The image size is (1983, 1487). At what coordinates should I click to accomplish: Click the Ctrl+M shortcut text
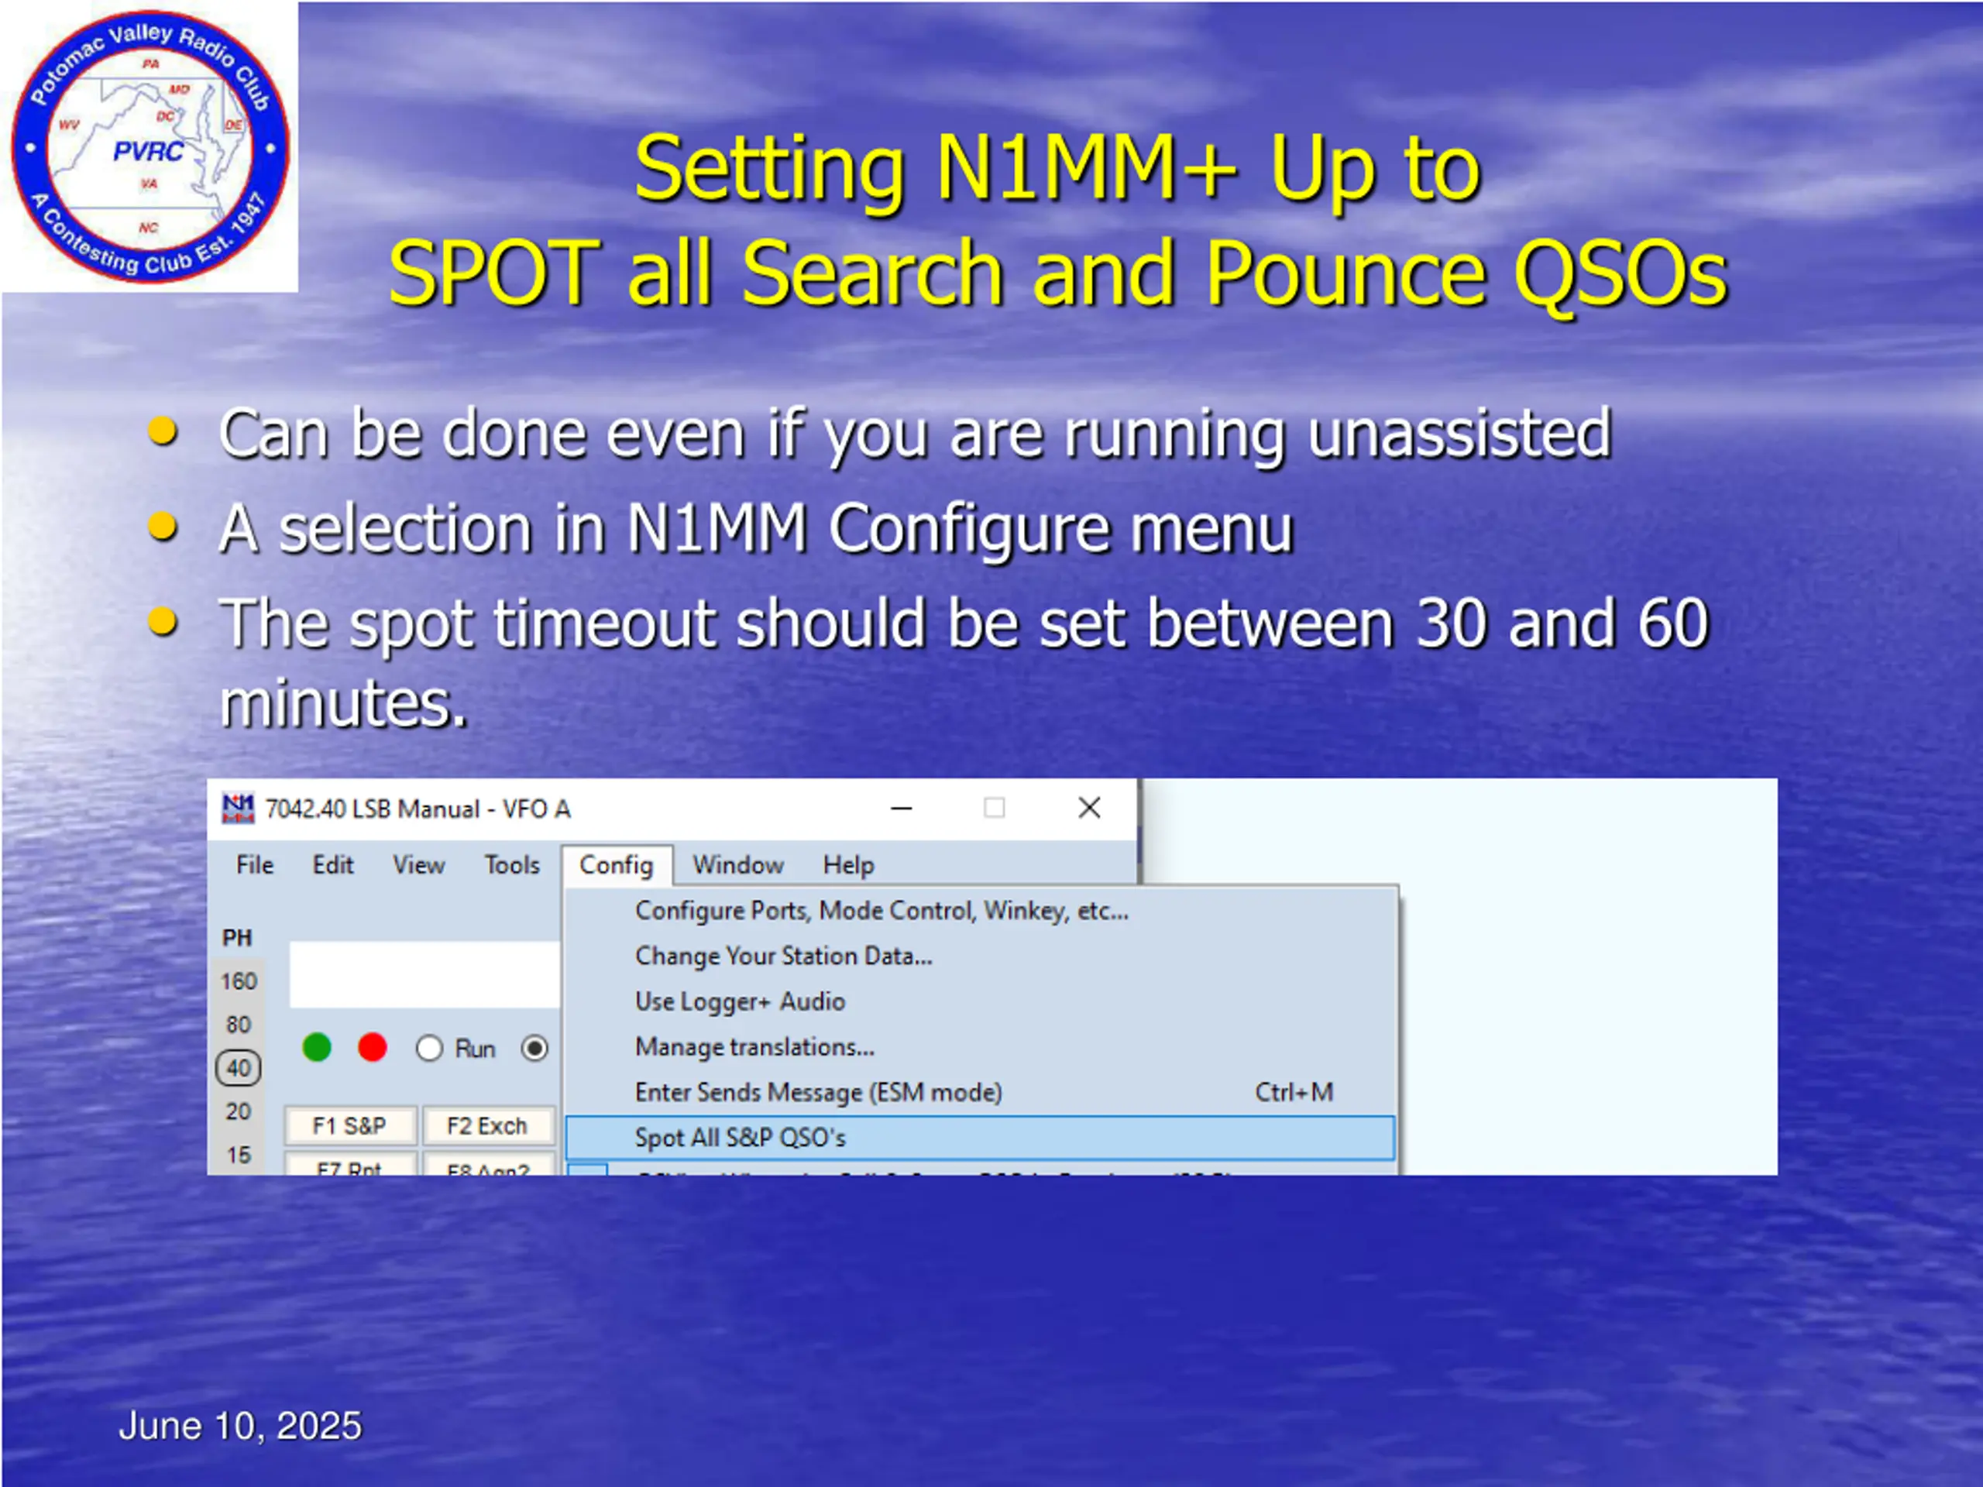click(x=1294, y=1093)
